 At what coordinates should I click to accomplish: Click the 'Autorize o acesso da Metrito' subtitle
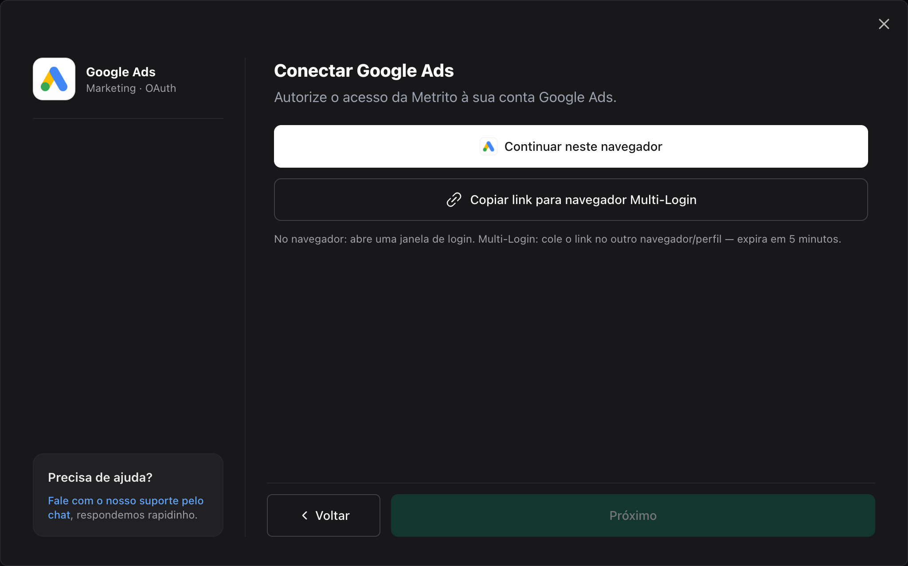[445, 97]
